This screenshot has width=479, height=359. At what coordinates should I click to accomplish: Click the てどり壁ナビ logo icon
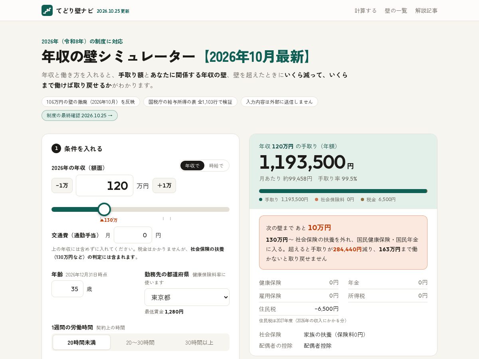click(47, 10)
